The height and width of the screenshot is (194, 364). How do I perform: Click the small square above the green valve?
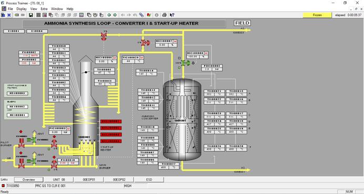pos(179,58)
